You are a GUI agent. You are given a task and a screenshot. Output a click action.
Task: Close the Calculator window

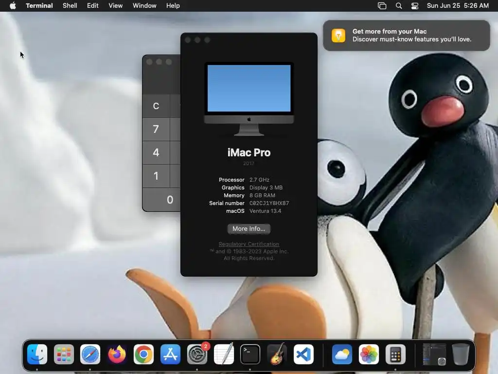(x=149, y=62)
